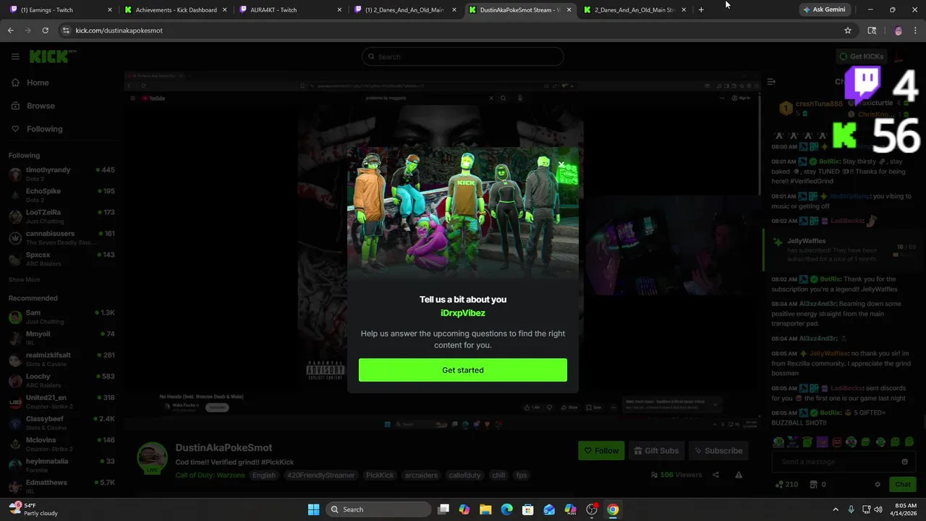Open recommended channel Mmyoil
The width and height of the screenshot is (926, 521).
(x=61, y=338)
